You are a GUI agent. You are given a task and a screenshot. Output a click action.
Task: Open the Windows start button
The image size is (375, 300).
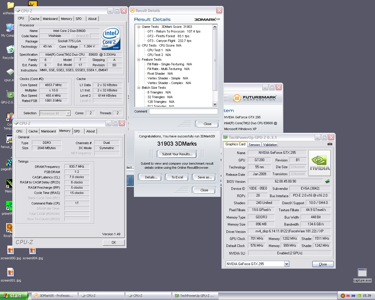14,296
